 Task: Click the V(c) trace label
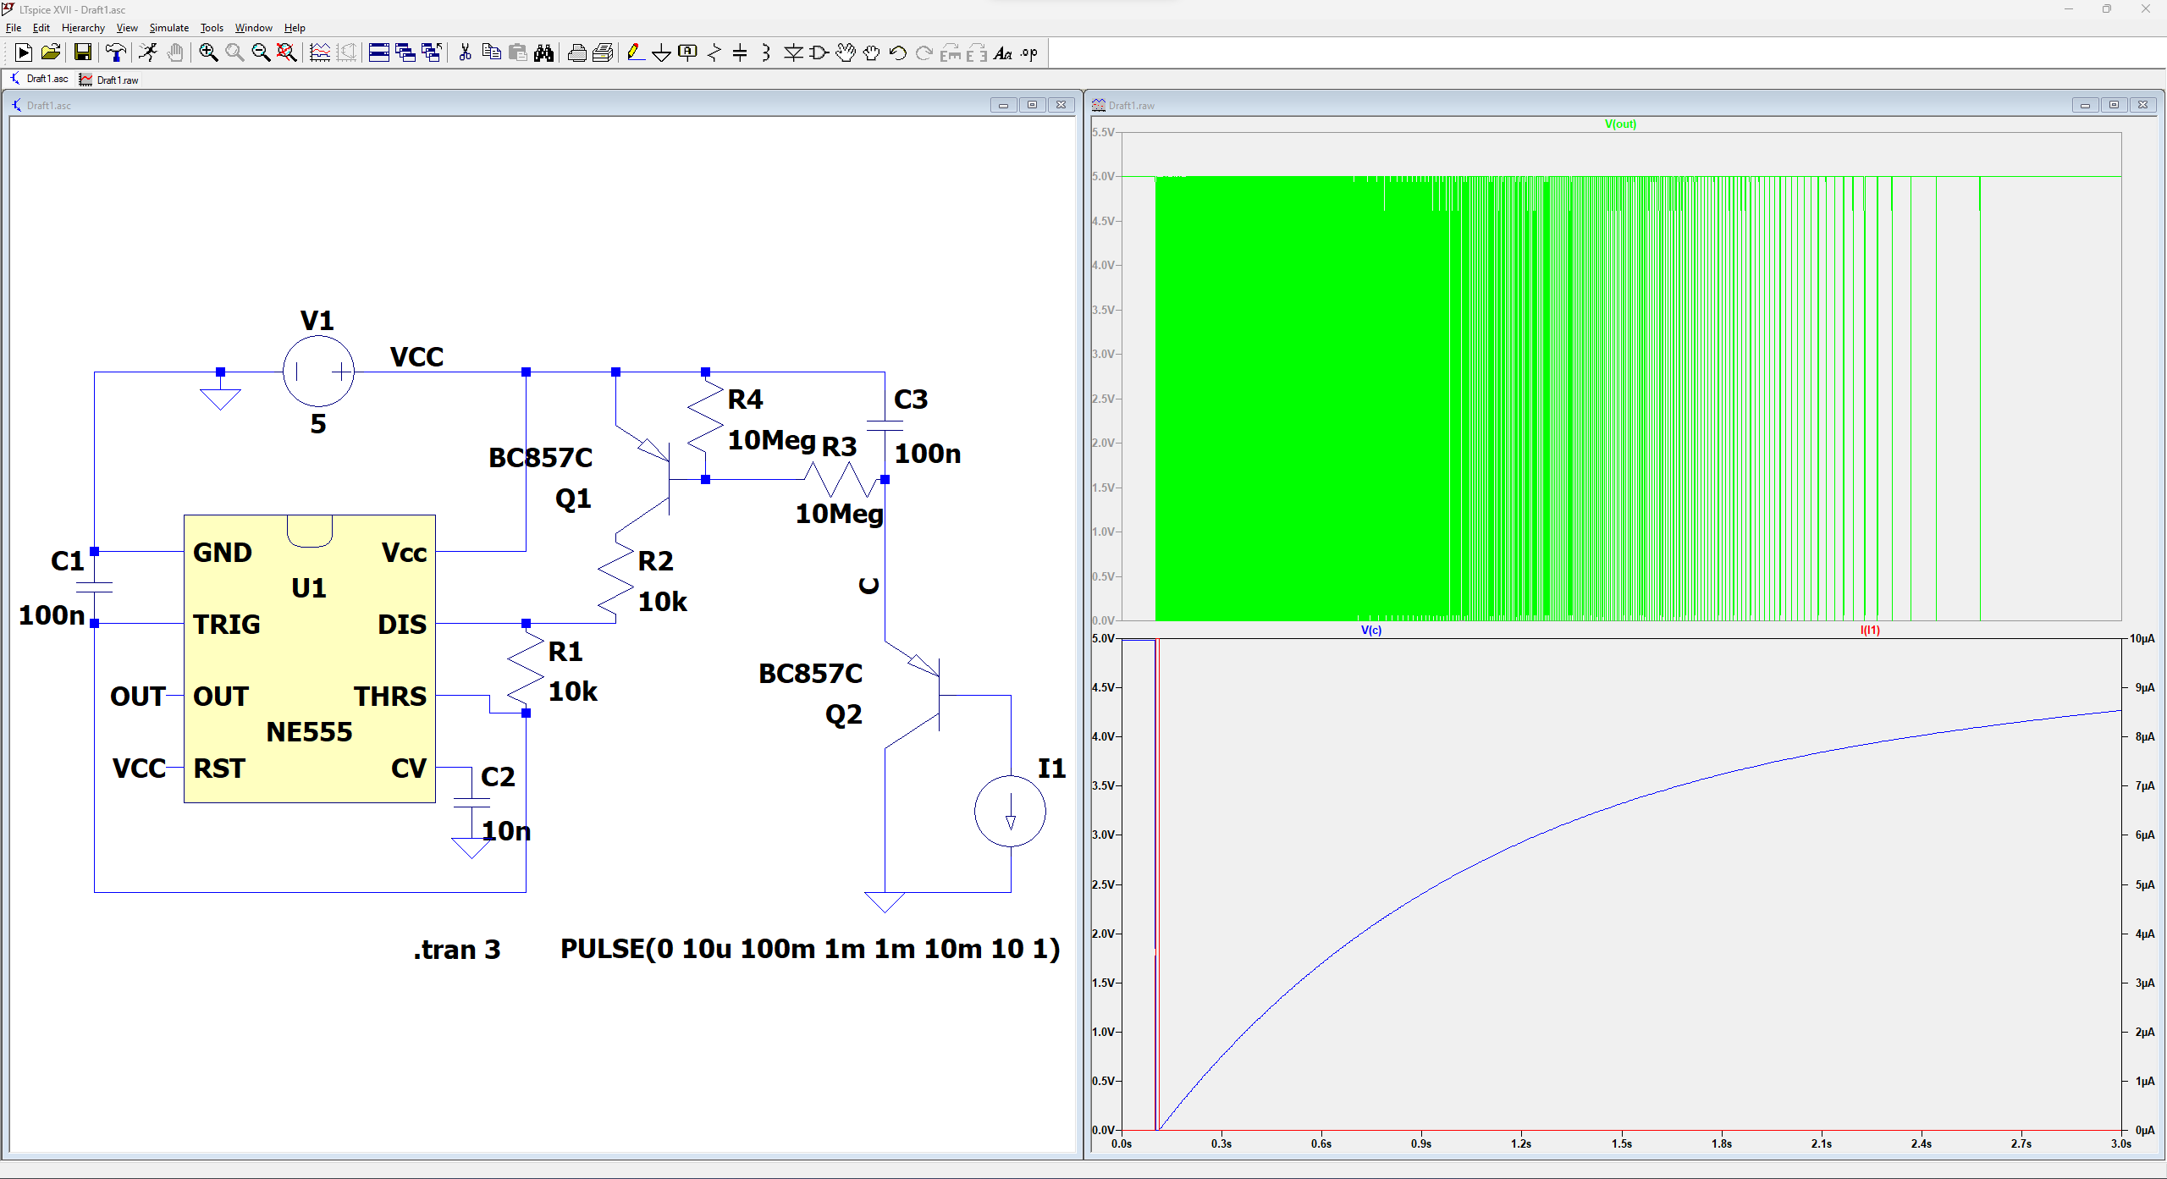tap(1370, 630)
